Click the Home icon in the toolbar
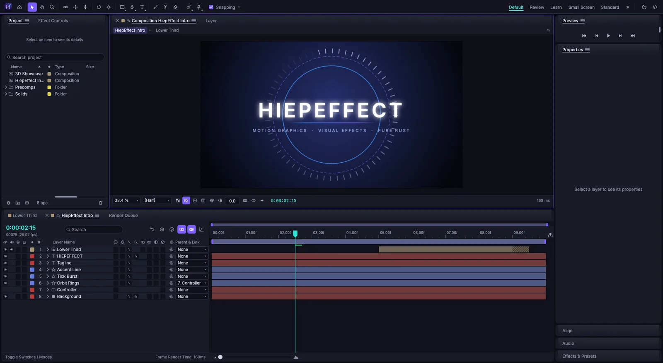663x363 pixels. 19,7
